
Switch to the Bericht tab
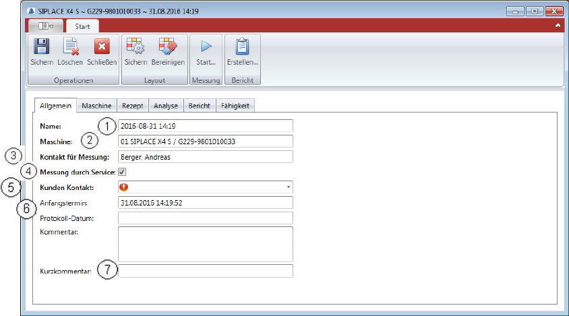(x=200, y=106)
